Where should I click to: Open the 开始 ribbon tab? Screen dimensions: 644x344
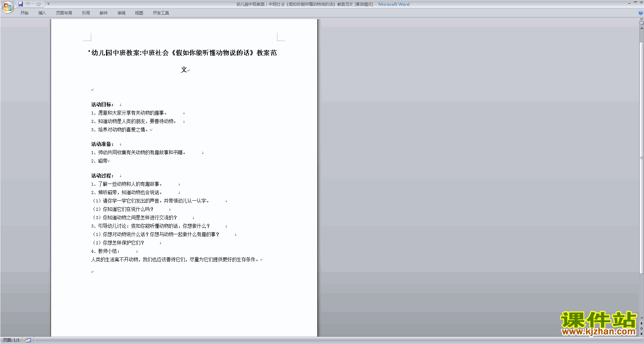pos(24,13)
